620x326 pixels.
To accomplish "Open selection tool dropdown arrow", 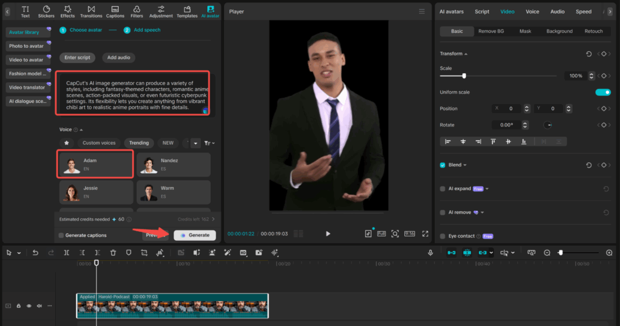I will [x=19, y=253].
